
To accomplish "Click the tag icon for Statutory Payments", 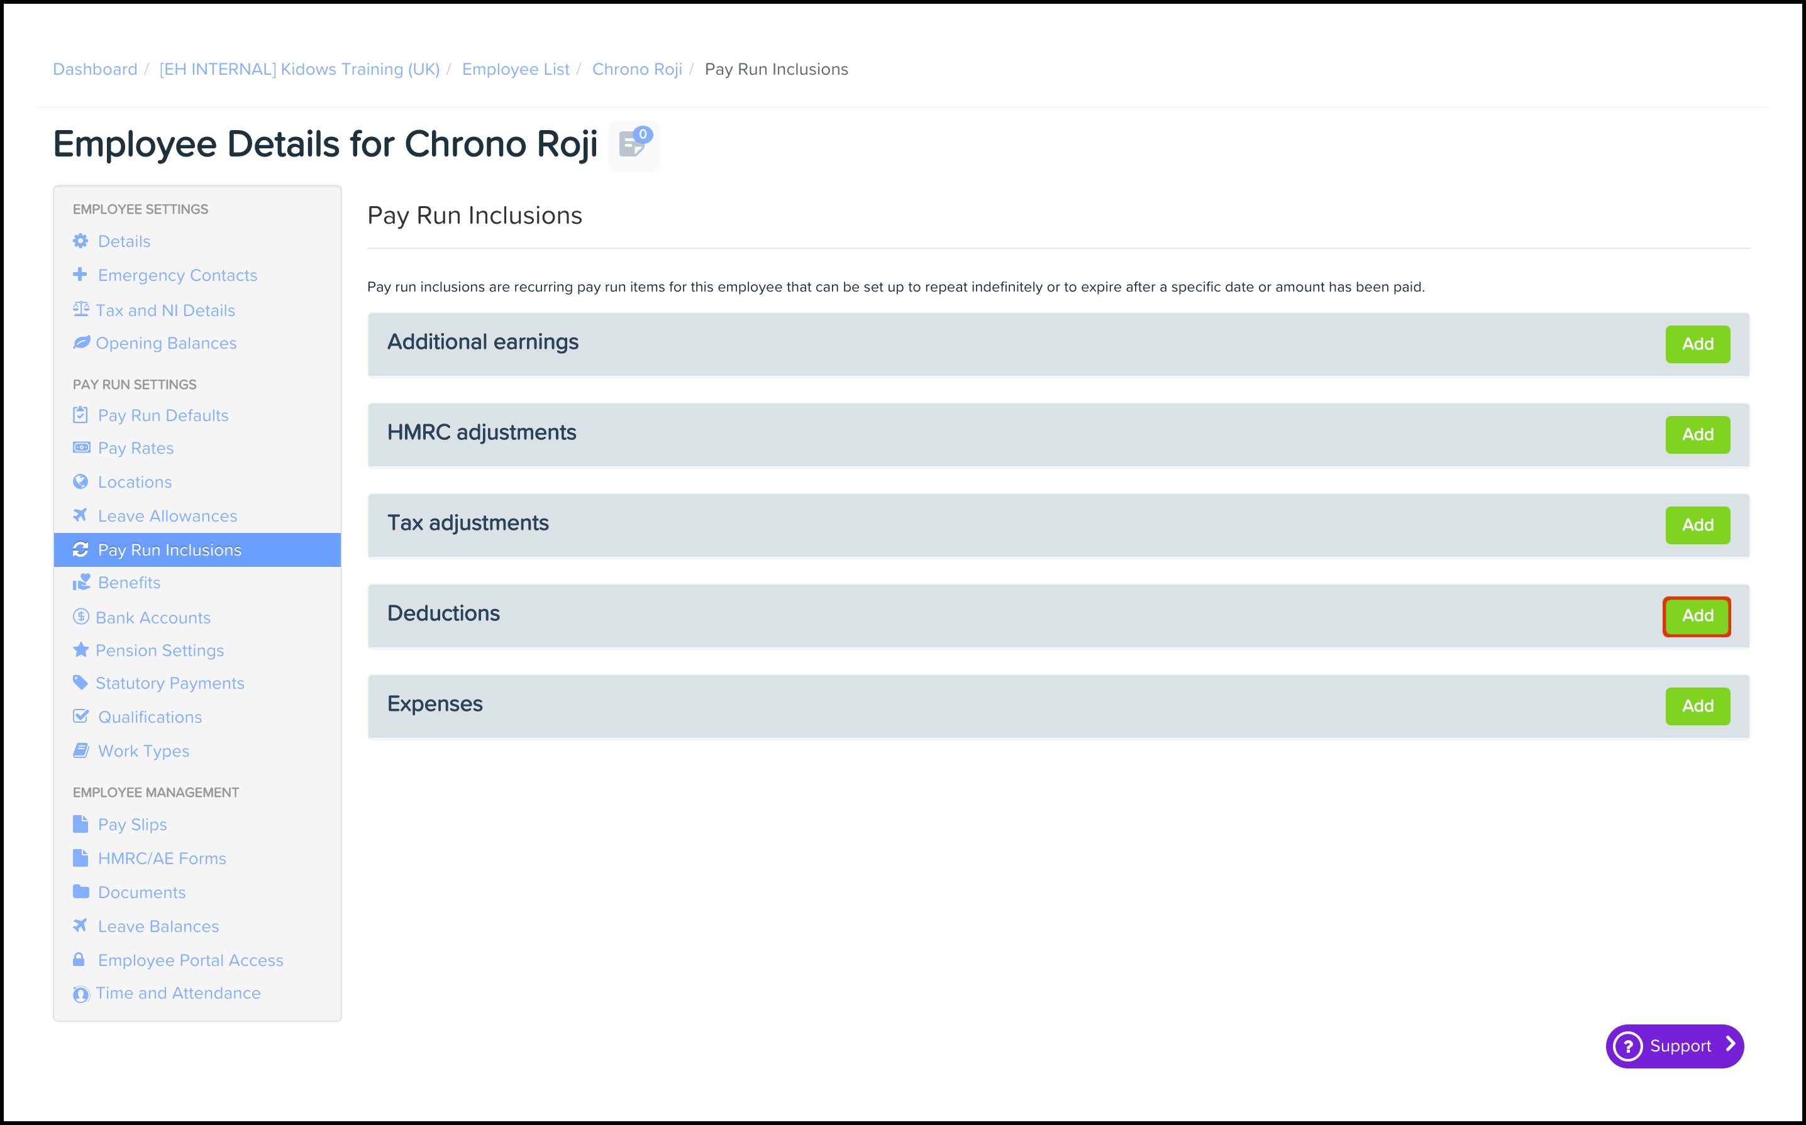I will (x=80, y=683).
